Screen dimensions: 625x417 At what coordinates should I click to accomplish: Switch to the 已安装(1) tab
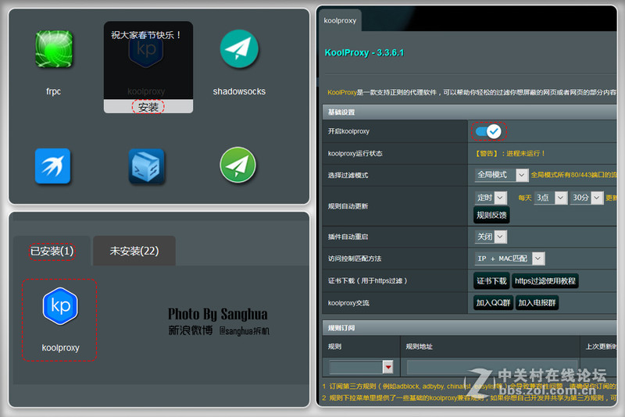coord(52,251)
